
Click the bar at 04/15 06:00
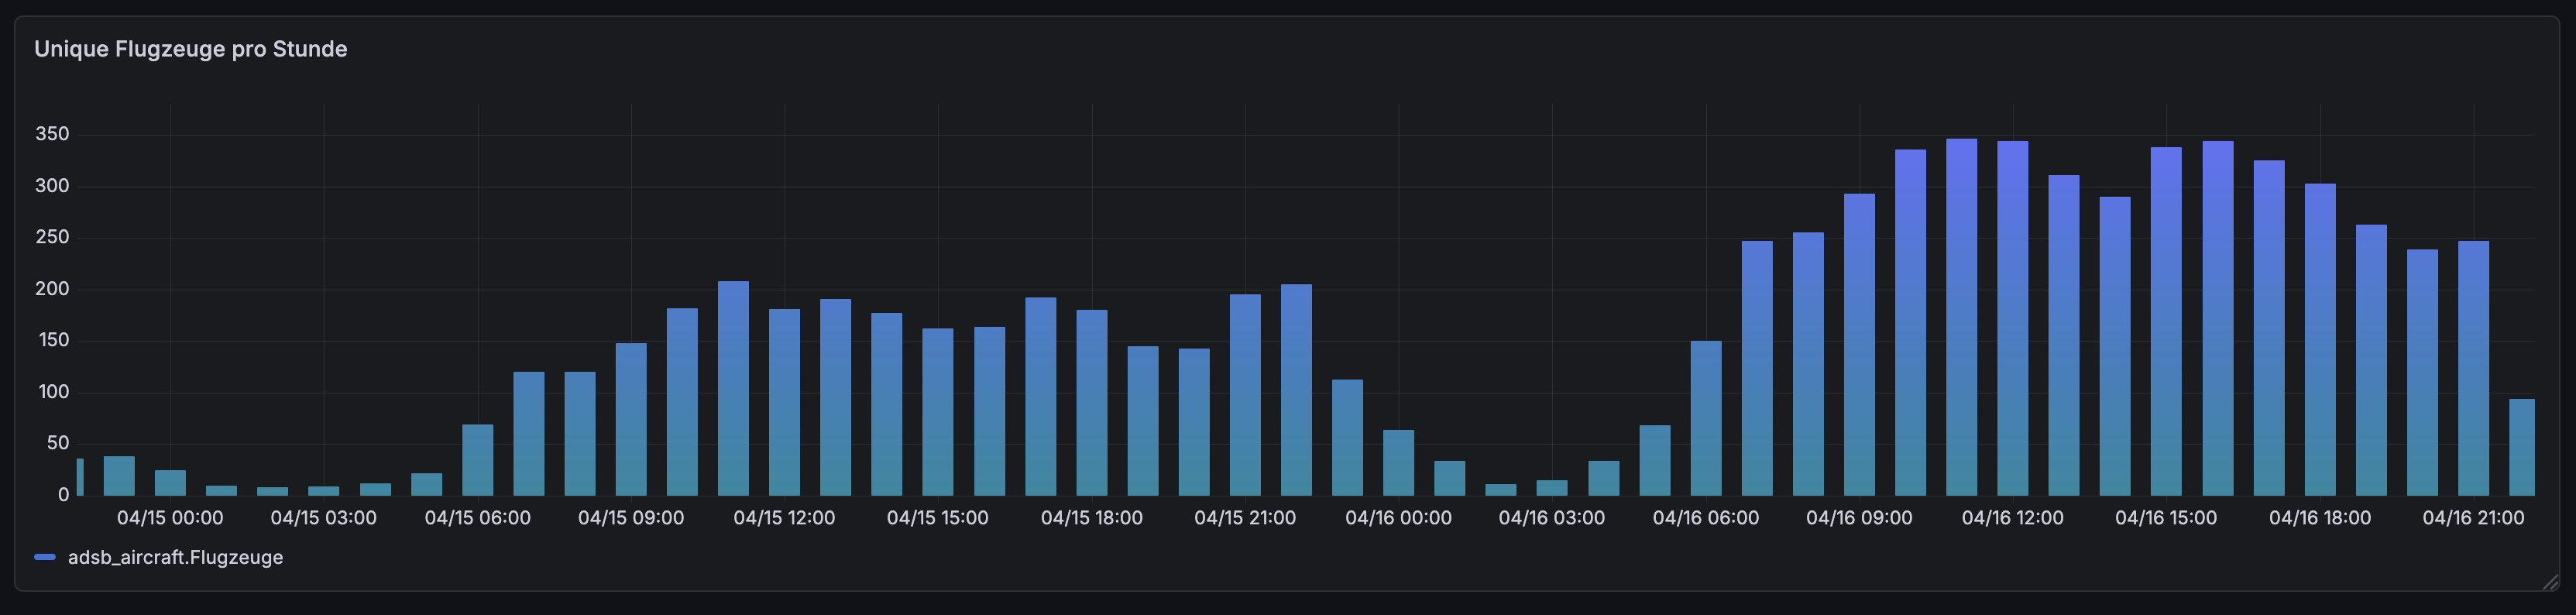pyautogui.click(x=477, y=460)
